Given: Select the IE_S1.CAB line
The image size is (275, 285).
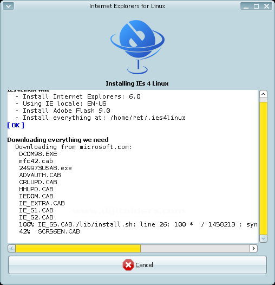Looking at the screenshot, I should click(x=36, y=210).
